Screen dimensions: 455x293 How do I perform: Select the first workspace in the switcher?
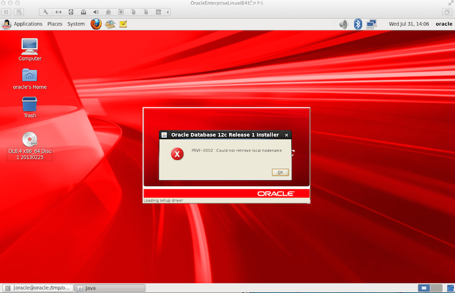(x=424, y=288)
